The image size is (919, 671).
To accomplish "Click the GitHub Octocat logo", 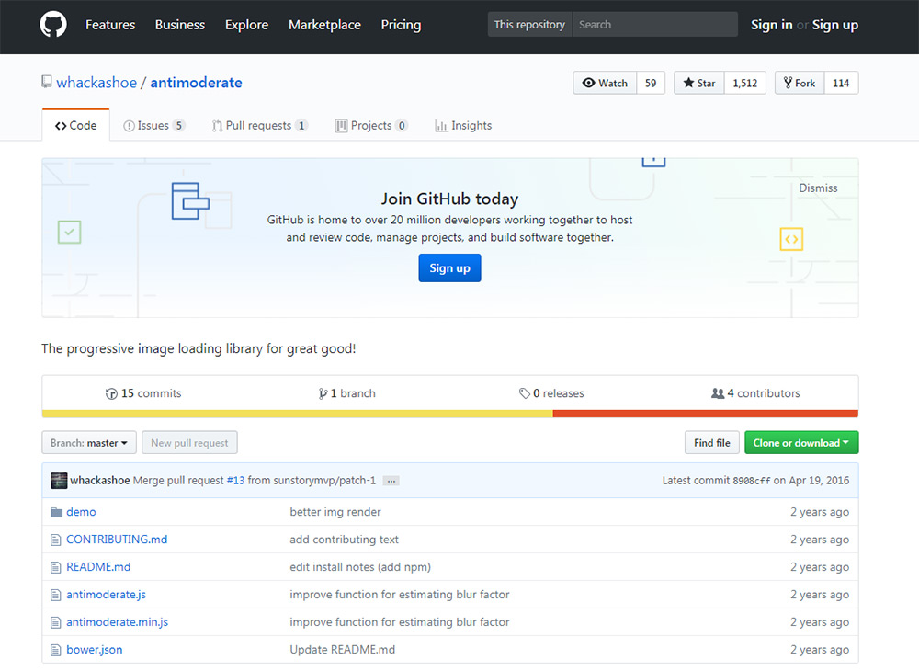I will click(53, 25).
